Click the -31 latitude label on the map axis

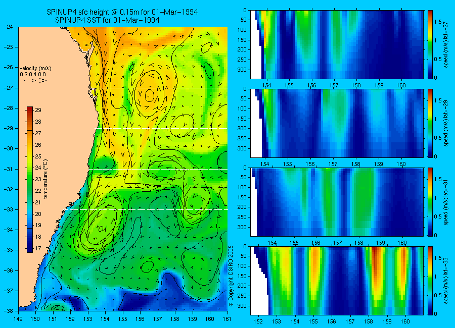(x=9, y=169)
